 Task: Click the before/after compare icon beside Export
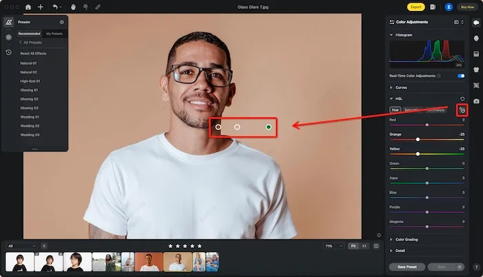coord(433,7)
